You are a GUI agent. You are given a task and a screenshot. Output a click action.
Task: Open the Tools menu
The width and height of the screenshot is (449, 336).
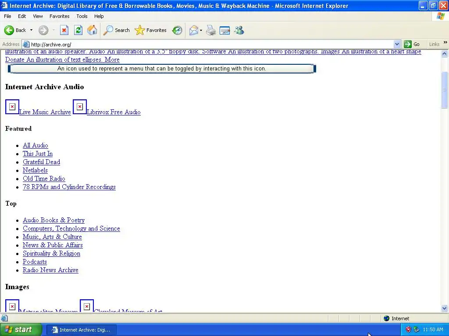click(x=82, y=16)
